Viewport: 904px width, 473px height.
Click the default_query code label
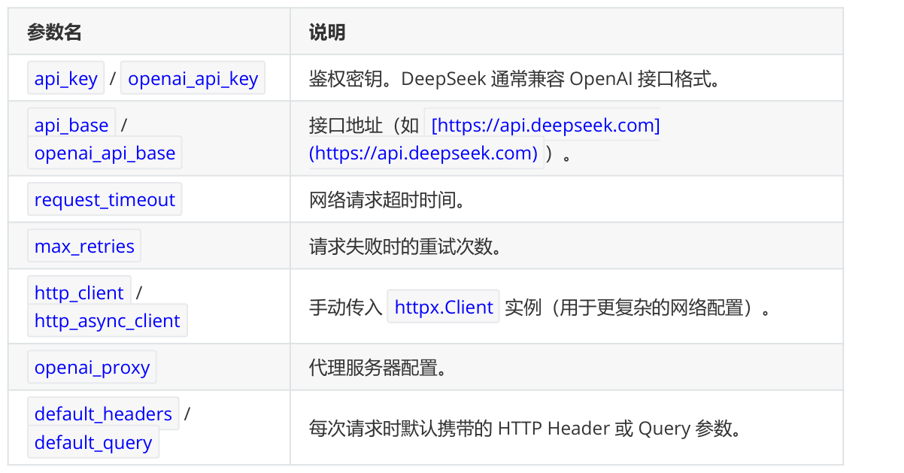[x=93, y=442]
